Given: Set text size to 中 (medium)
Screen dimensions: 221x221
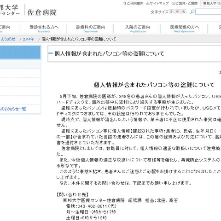Looking at the screenshot, I should 178,12.
